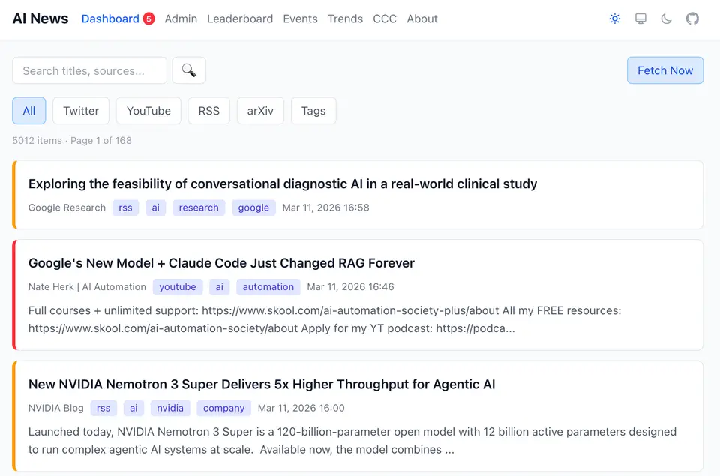This screenshot has height=476, width=720.
Task: Expand the Tags filter
Action: pyautogui.click(x=313, y=111)
